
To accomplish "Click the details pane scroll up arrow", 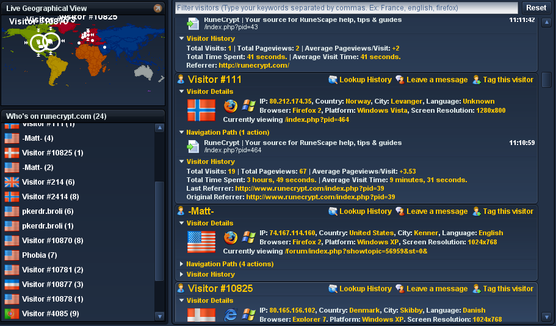I will click(x=546, y=23).
